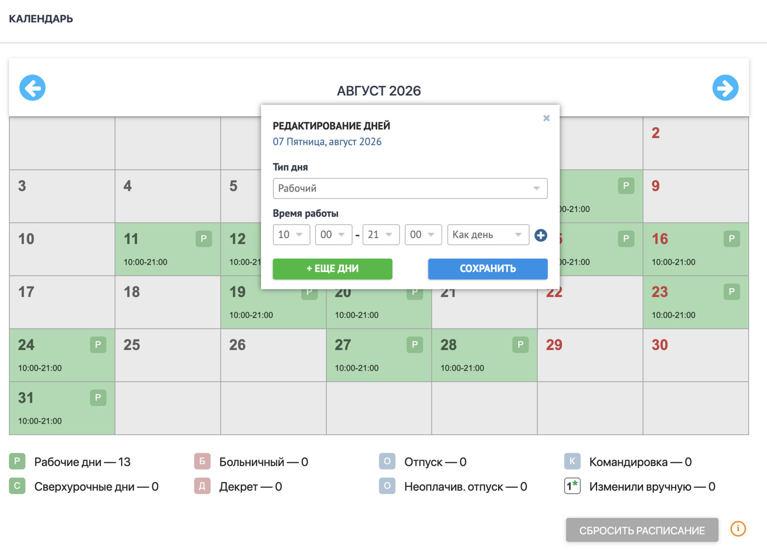Open the start hour dropdown showing 10

click(291, 235)
